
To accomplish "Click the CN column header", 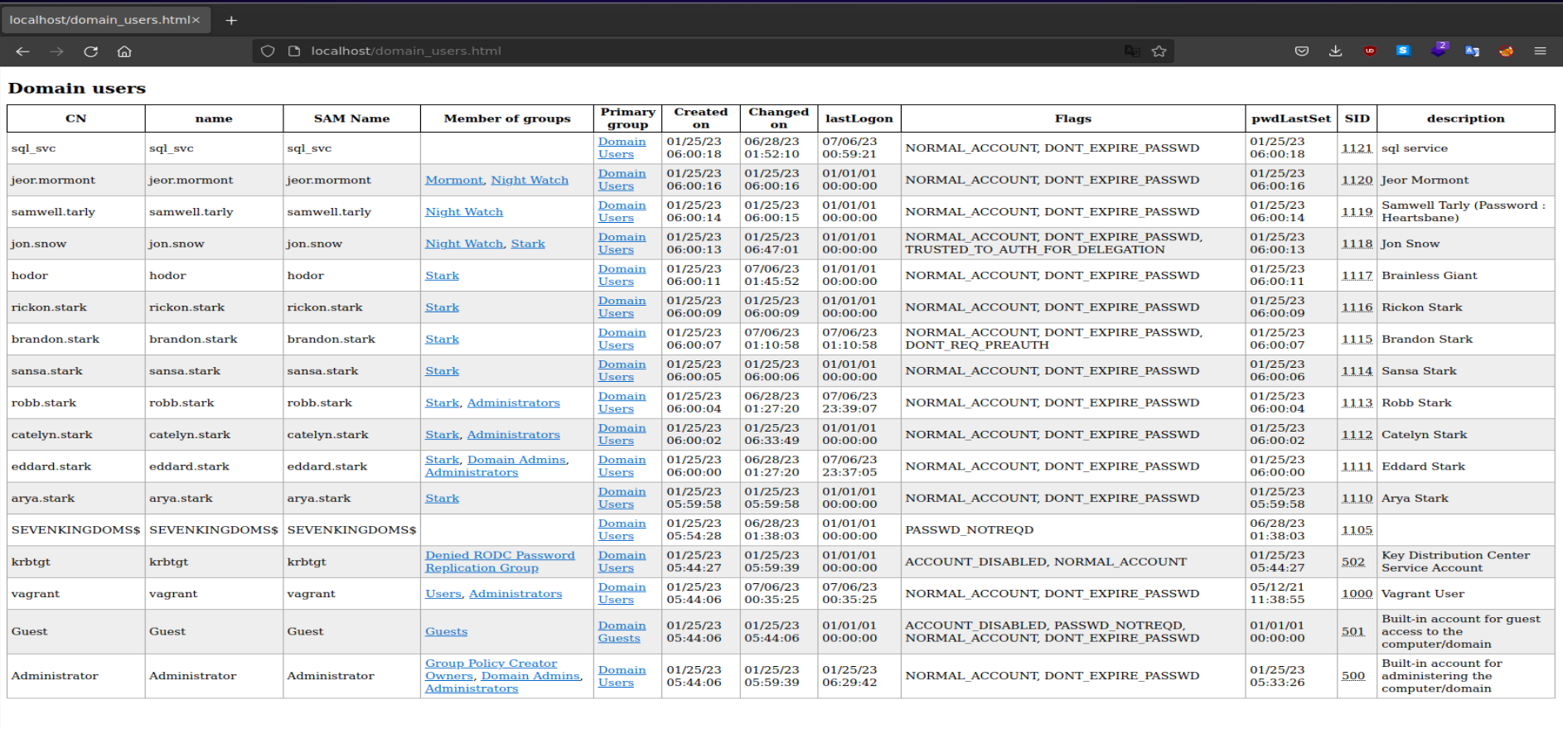I will (75, 118).
